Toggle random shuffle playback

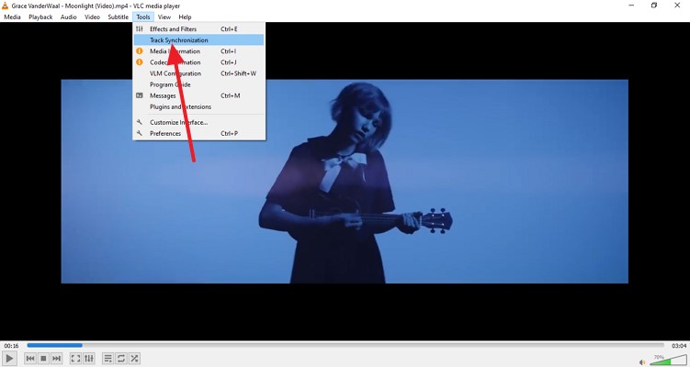134,359
